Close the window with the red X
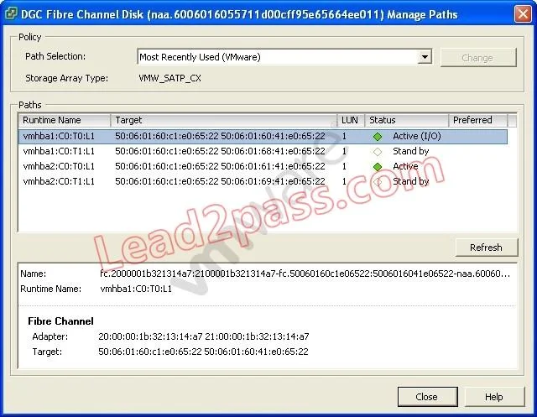 point(523,14)
